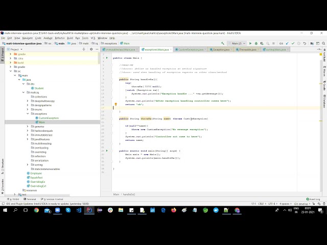This screenshot has width=327, height=245.
Task: Open the TODO tool window button
Action: pos(13,199)
